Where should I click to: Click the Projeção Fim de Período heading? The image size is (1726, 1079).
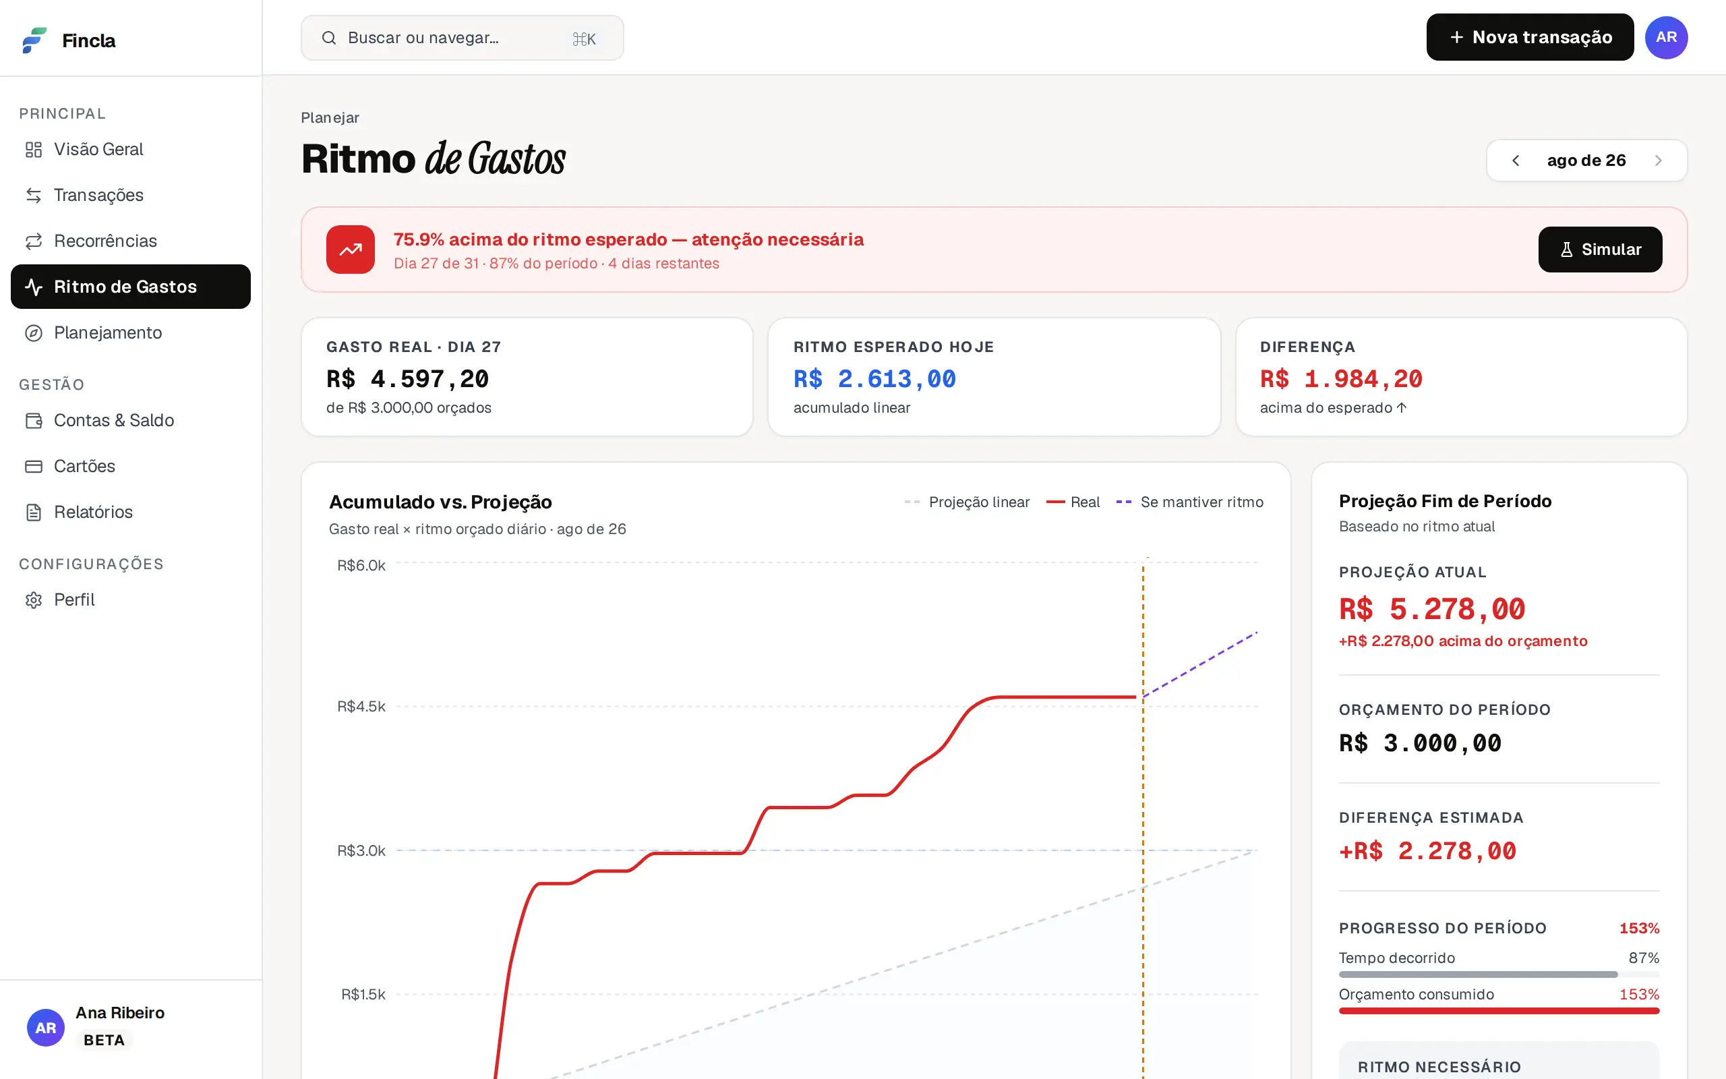[1445, 502]
